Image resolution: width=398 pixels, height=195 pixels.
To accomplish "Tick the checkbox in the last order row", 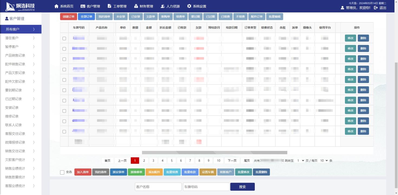I will [x=64, y=132].
